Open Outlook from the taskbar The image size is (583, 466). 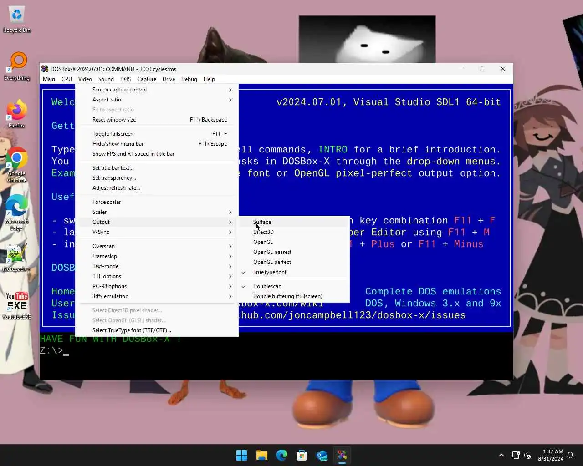pos(322,455)
